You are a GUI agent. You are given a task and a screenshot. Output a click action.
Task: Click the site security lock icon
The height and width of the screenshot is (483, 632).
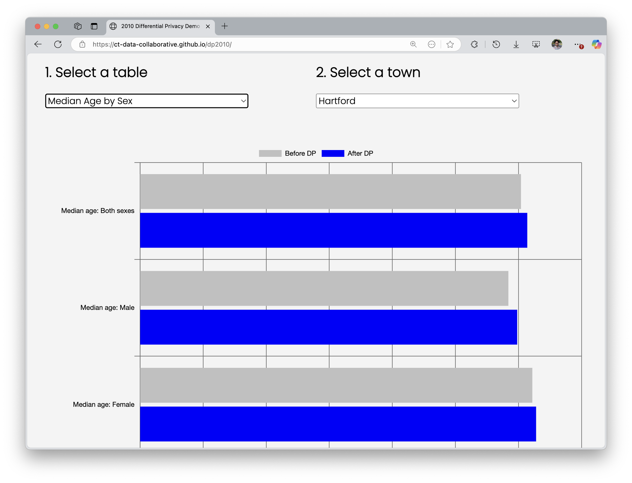click(82, 44)
